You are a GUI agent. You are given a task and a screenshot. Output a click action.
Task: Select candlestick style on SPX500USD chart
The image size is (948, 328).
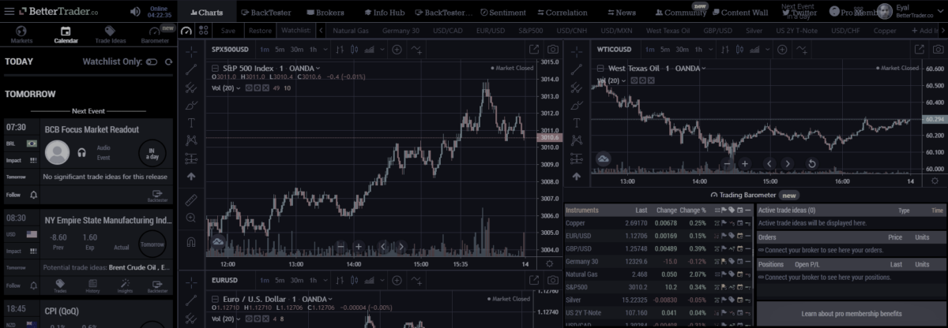click(x=355, y=49)
